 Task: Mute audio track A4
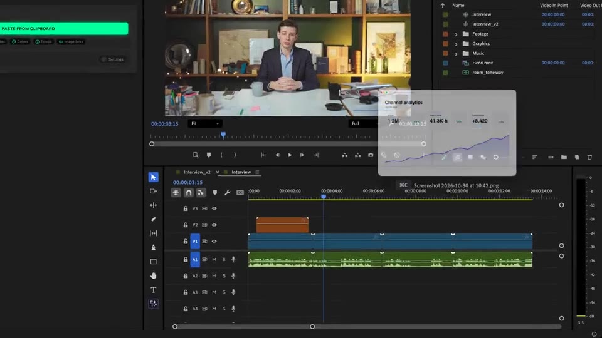tap(214, 309)
